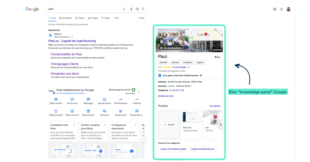
Task: Click Ajouter des photos button
Action: click(171, 48)
